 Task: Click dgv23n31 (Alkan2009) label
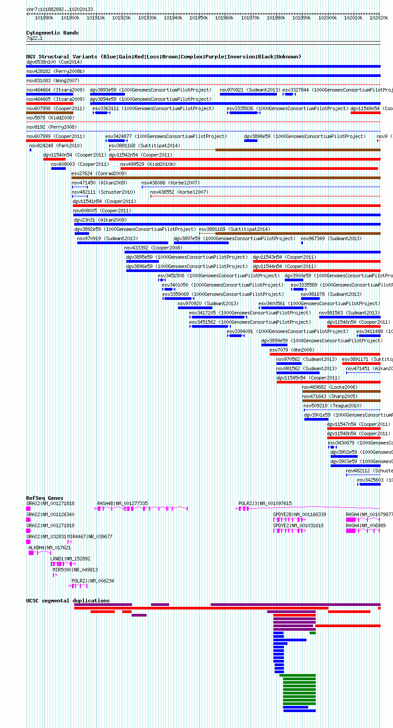[x=100, y=220]
